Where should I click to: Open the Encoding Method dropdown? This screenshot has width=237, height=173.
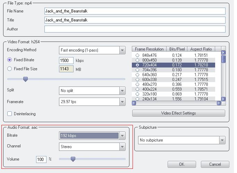[122, 50]
